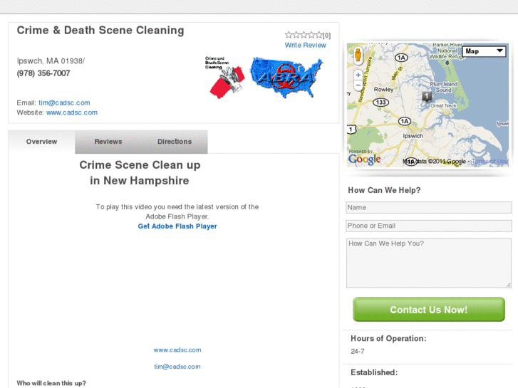This screenshot has height=388, width=518.
Task: Click the Street View pegman on map
Action: (x=358, y=55)
